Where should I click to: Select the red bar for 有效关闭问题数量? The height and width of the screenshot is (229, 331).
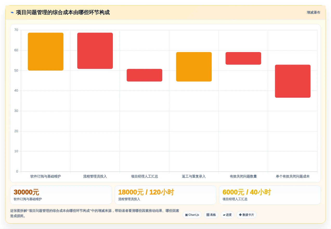[x=243, y=58]
